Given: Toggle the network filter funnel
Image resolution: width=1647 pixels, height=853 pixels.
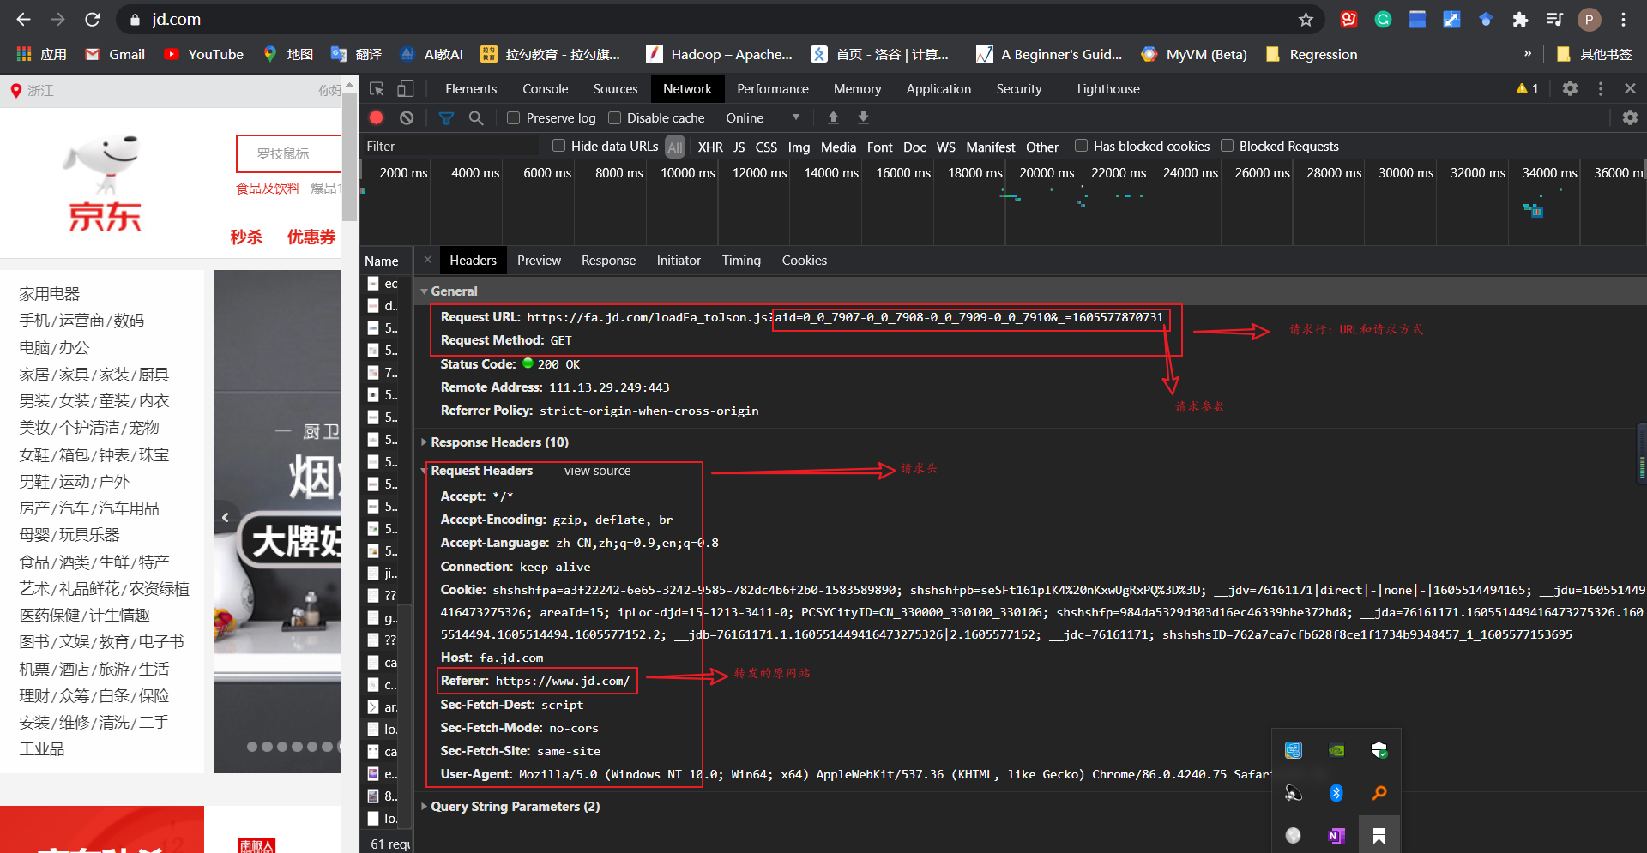Looking at the screenshot, I should tap(446, 117).
